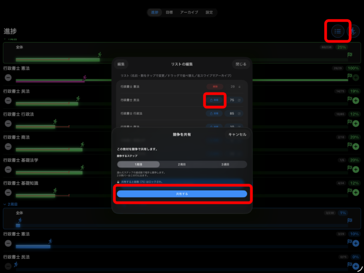Select the 1周目 step segment
364x273 pixels.
pyautogui.click(x=139, y=164)
